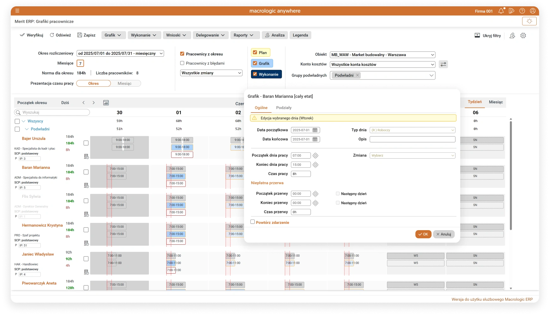The width and height of the screenshot is (550, 314).
Task: Open the help question mark icon
Action: point(522,11)
